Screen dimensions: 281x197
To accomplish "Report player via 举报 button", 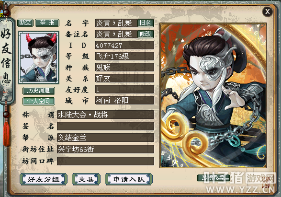I will (x=47, y=23).
